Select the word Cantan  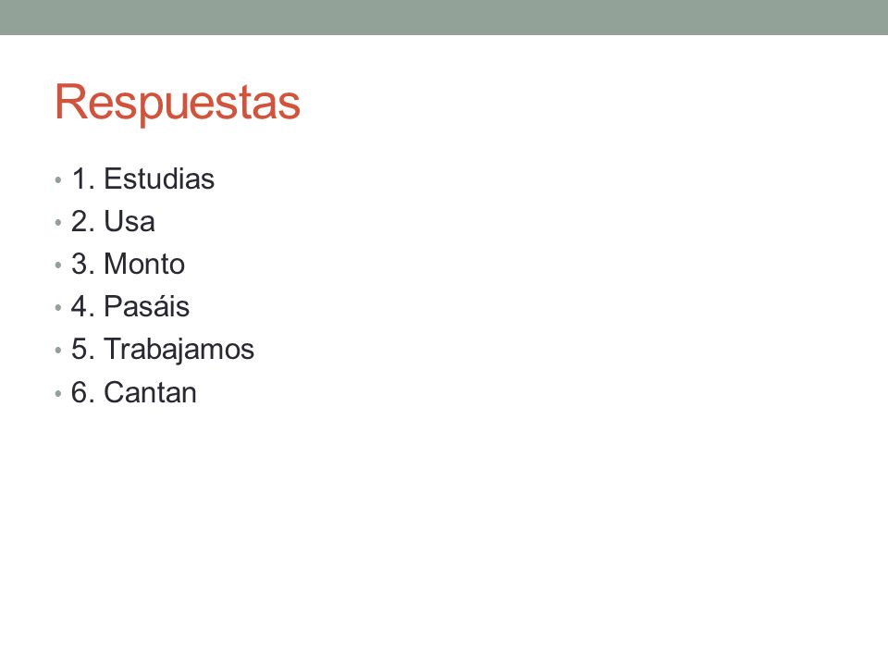[150, 392]
